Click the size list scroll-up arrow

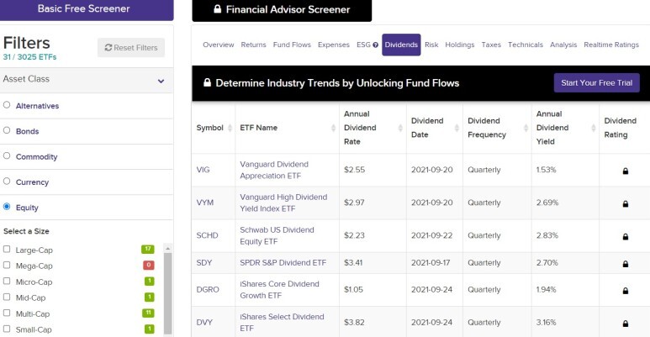pyautogui.click(x=167, y=248)
